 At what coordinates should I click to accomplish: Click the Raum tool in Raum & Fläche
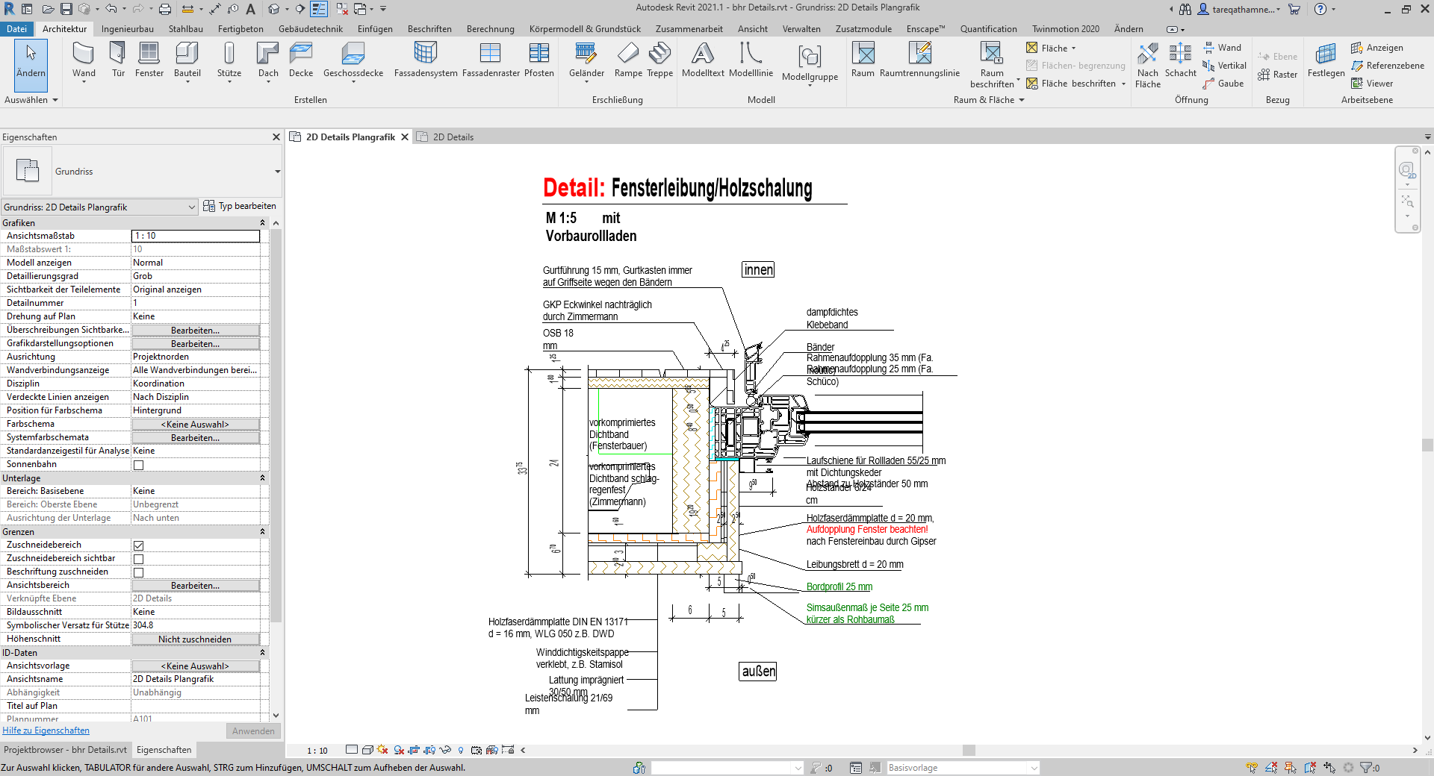pos(863,60)
